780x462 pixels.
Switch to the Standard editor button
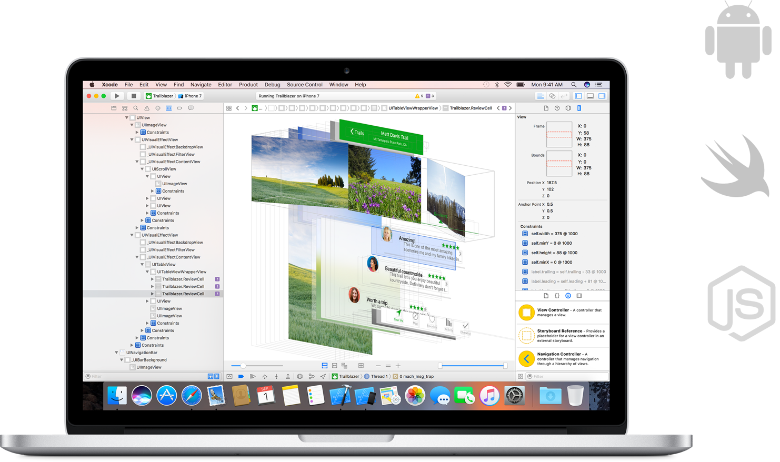click(541, 96)
